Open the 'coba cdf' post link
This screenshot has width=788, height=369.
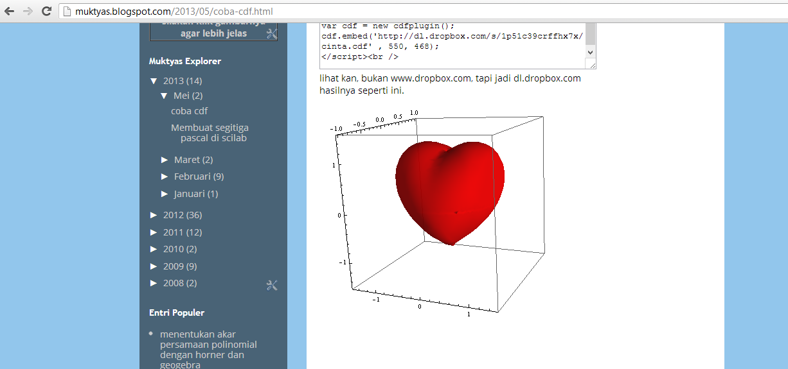pyautogui.click(x=189, y=111)
